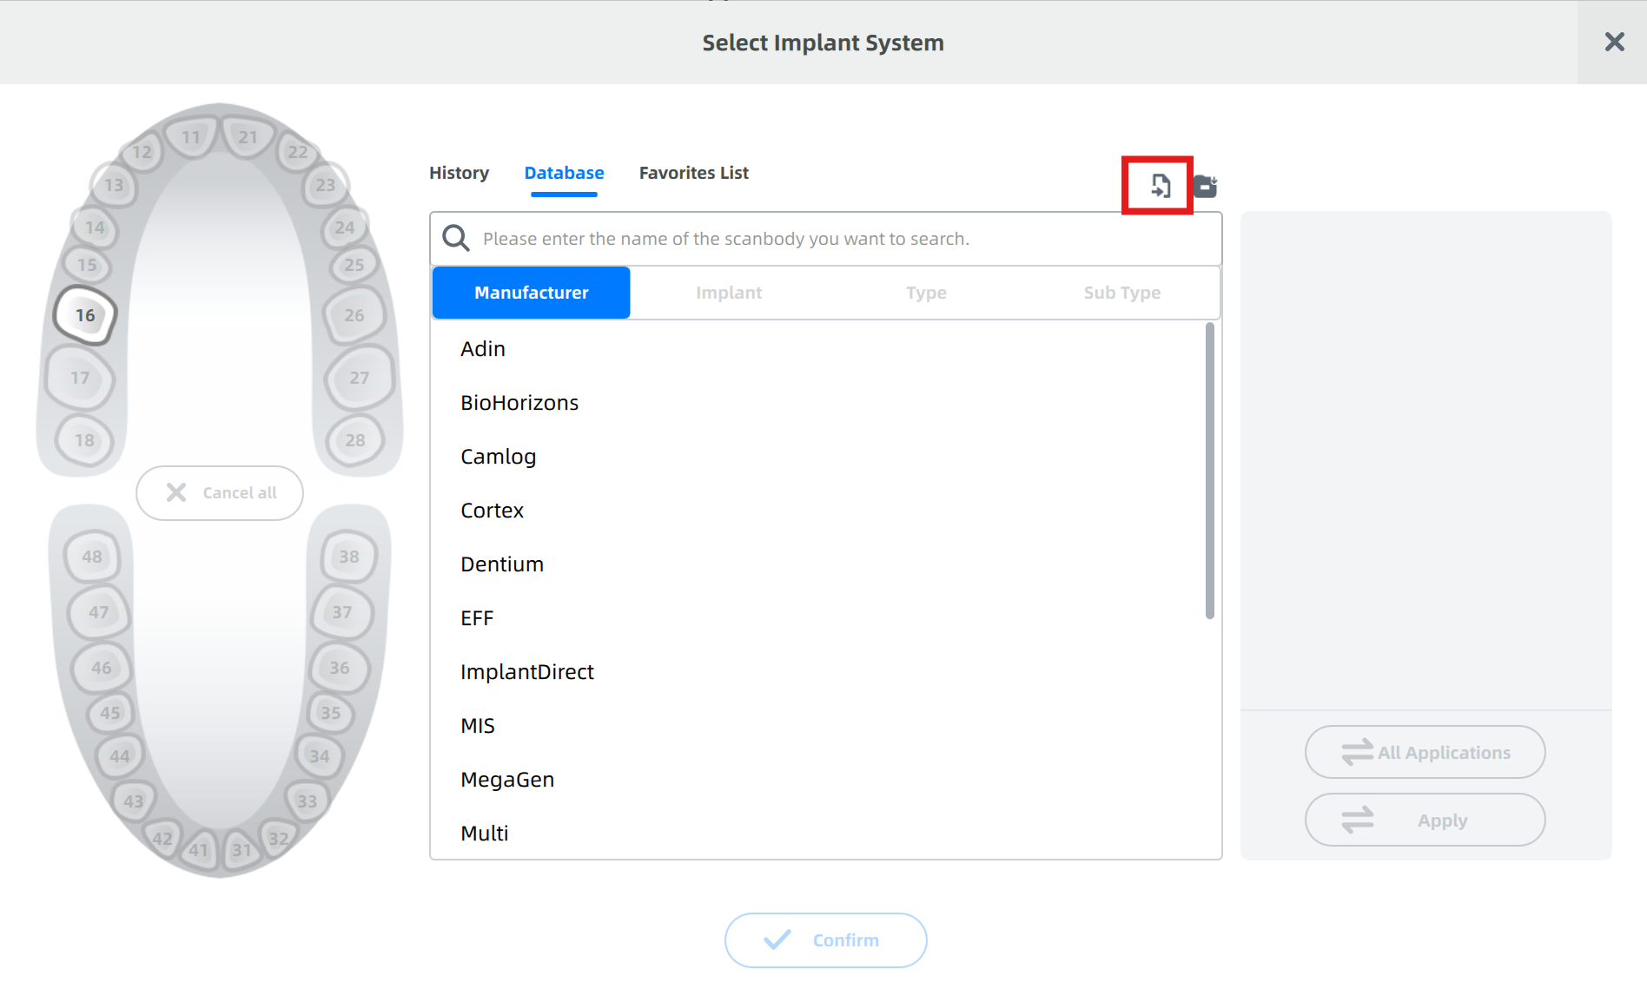1647x1002 pixels.
Task: Select the Type step tab
Action: (x=926, y=293)
